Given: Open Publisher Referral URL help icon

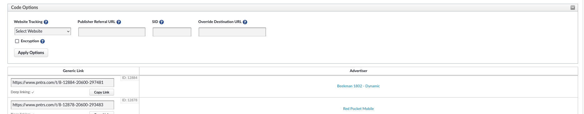Looking at the screenshot, I should [x=119, y=22].
